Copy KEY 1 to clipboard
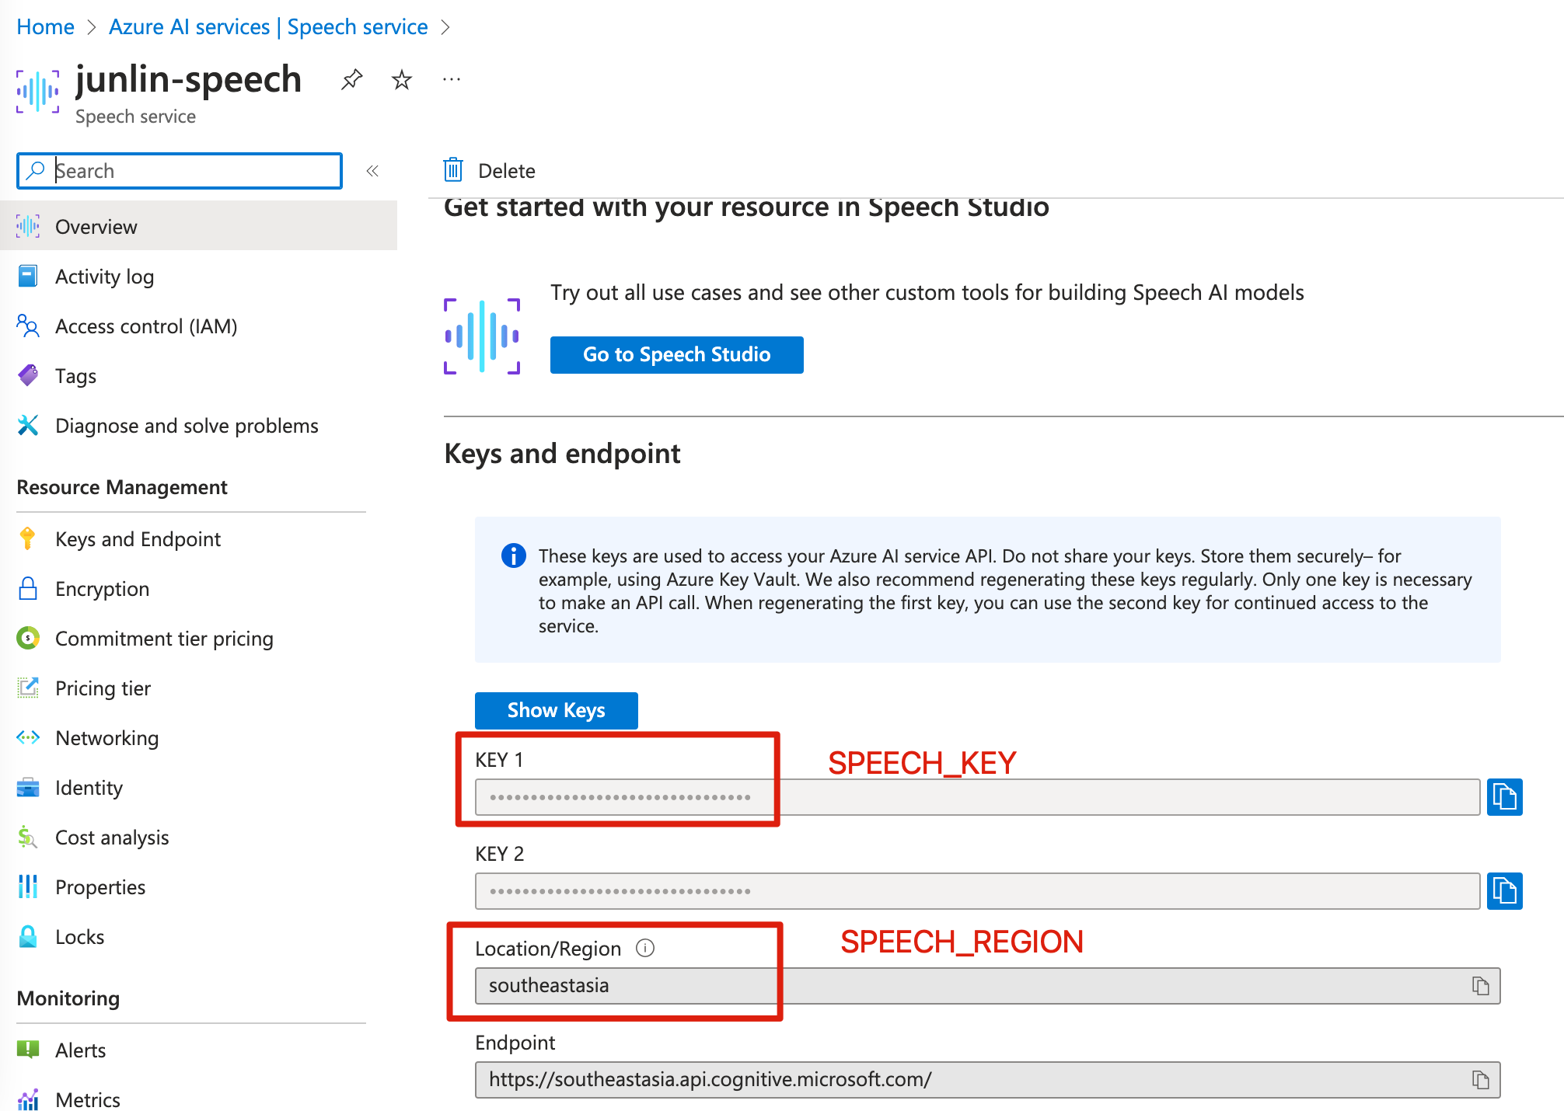1564x1111 pixels. click(x=1504, y=797)
